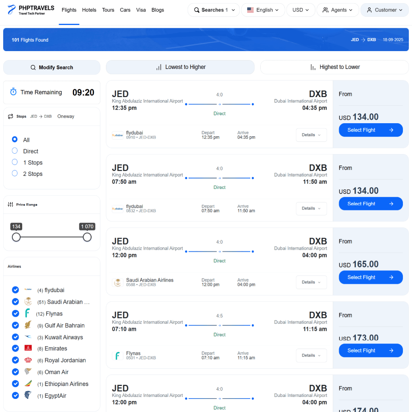The width and height of the screenshot is (412, 412).
Task: Open the Hotels menu item
Action: pos(89,10)
